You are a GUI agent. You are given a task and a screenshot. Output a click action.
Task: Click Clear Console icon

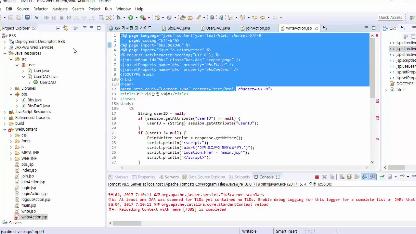[342, 177]
